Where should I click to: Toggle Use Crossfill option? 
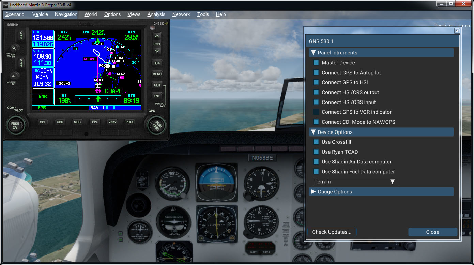(x=316, y=142)
